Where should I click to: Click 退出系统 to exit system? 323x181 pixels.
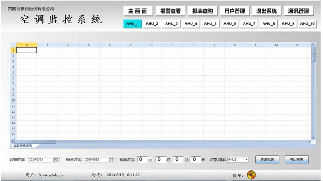[x=267, y=11]
